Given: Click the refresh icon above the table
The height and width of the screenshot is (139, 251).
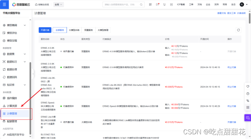Looking at the screenshot, I should click(x=238, y=30).
